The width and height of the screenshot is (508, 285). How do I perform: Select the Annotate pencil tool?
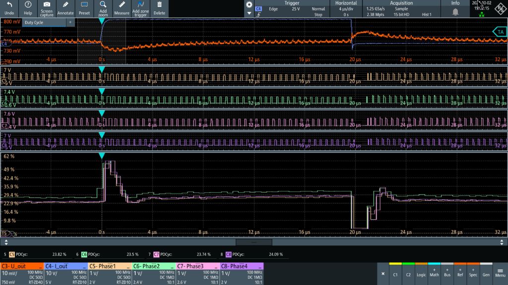[x=65, y=5]
